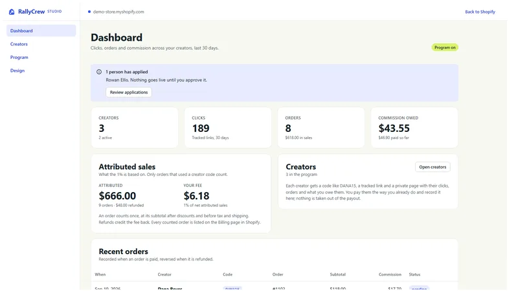This screenshot has height=291, width=518.
Task: Click the Recent orders heading
Action: coord(123,252)
